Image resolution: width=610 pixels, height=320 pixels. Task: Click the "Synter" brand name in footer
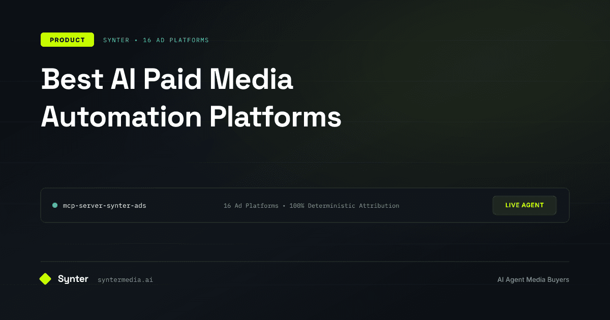pos(73,279)
